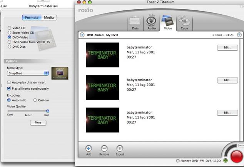Select Video CD format
This screenshot has height=167, width=244.
tap(10, 28)
